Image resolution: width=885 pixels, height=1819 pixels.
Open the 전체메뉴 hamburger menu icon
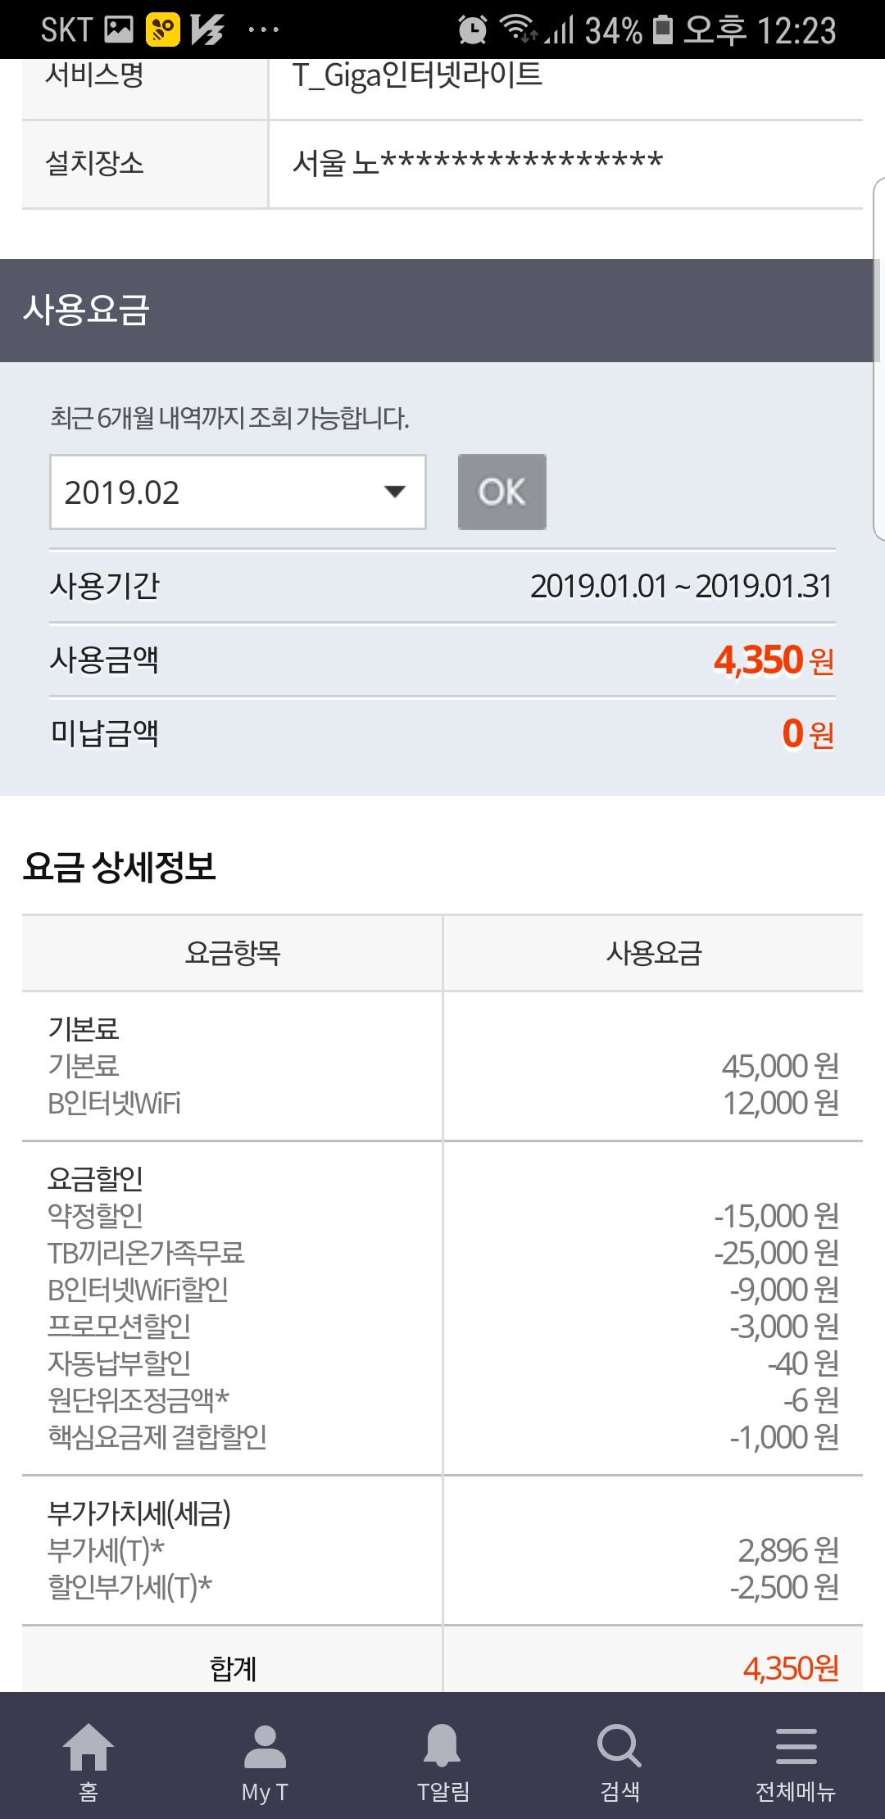796,1756
